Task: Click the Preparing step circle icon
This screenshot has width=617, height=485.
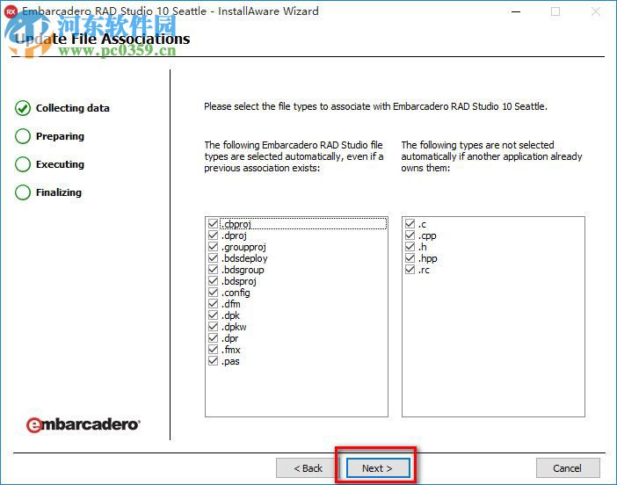Action: pyautogui.click(x=23, y=136)
